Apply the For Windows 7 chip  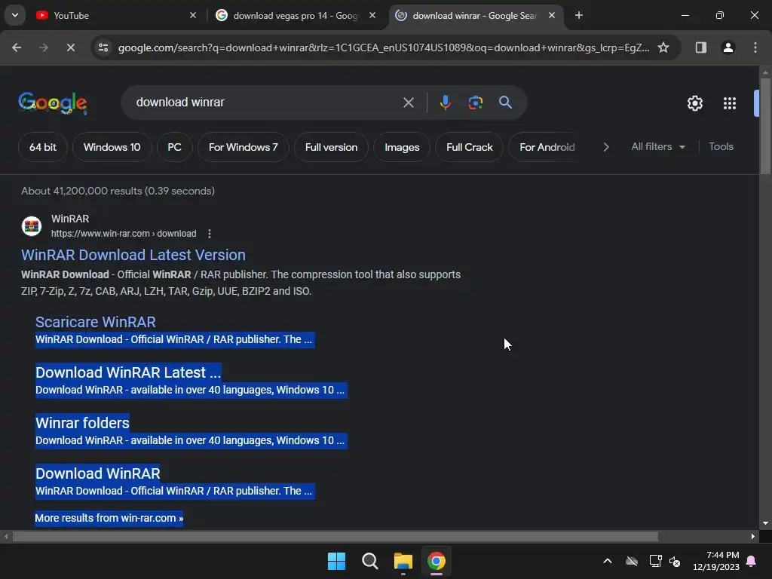click(244, 147)
